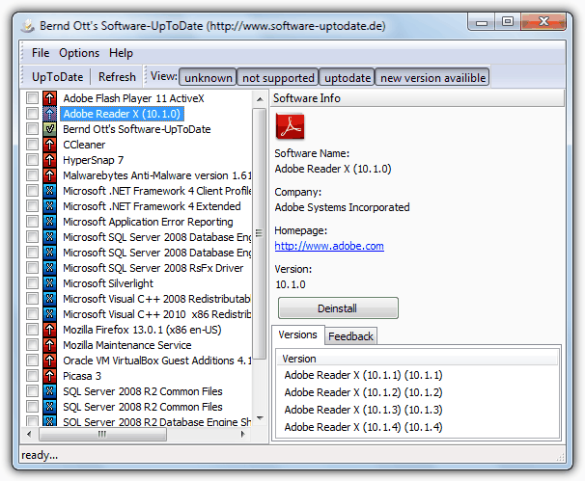Click the software list scroll up arrow
Viewport: 585px width, 481px height.
click(x=260, y=99)
